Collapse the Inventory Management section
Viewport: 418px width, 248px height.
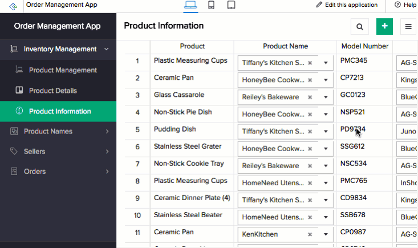click(x=107, y=50)
